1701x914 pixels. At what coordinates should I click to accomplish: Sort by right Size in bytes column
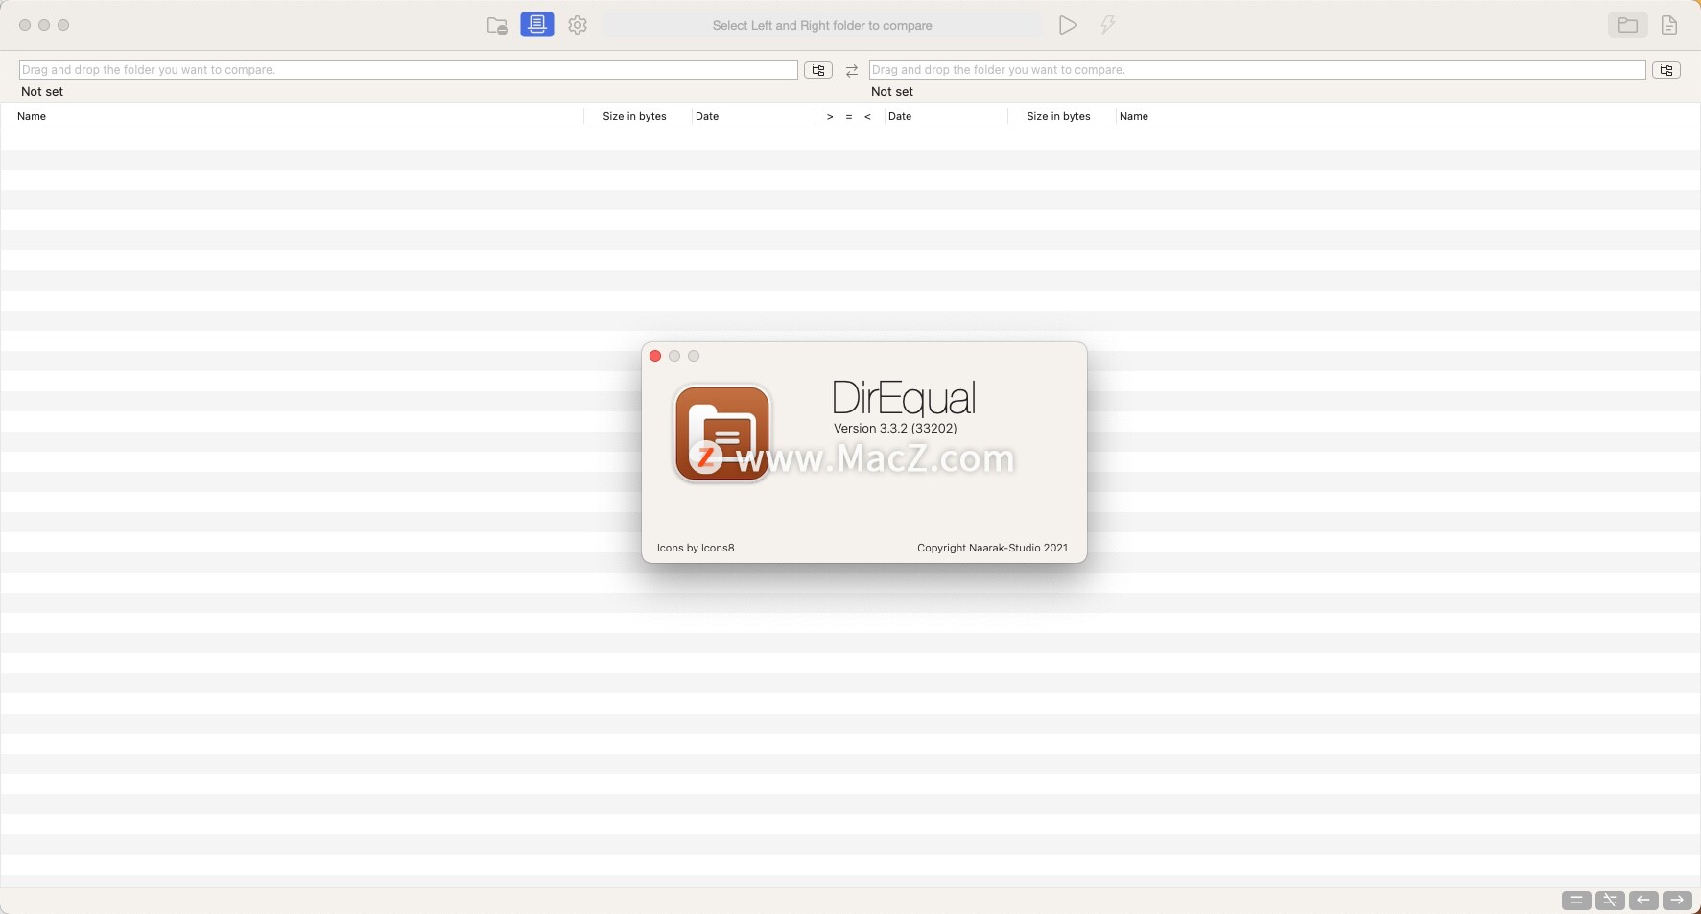pyautogui.click(x=1058, y=116)
